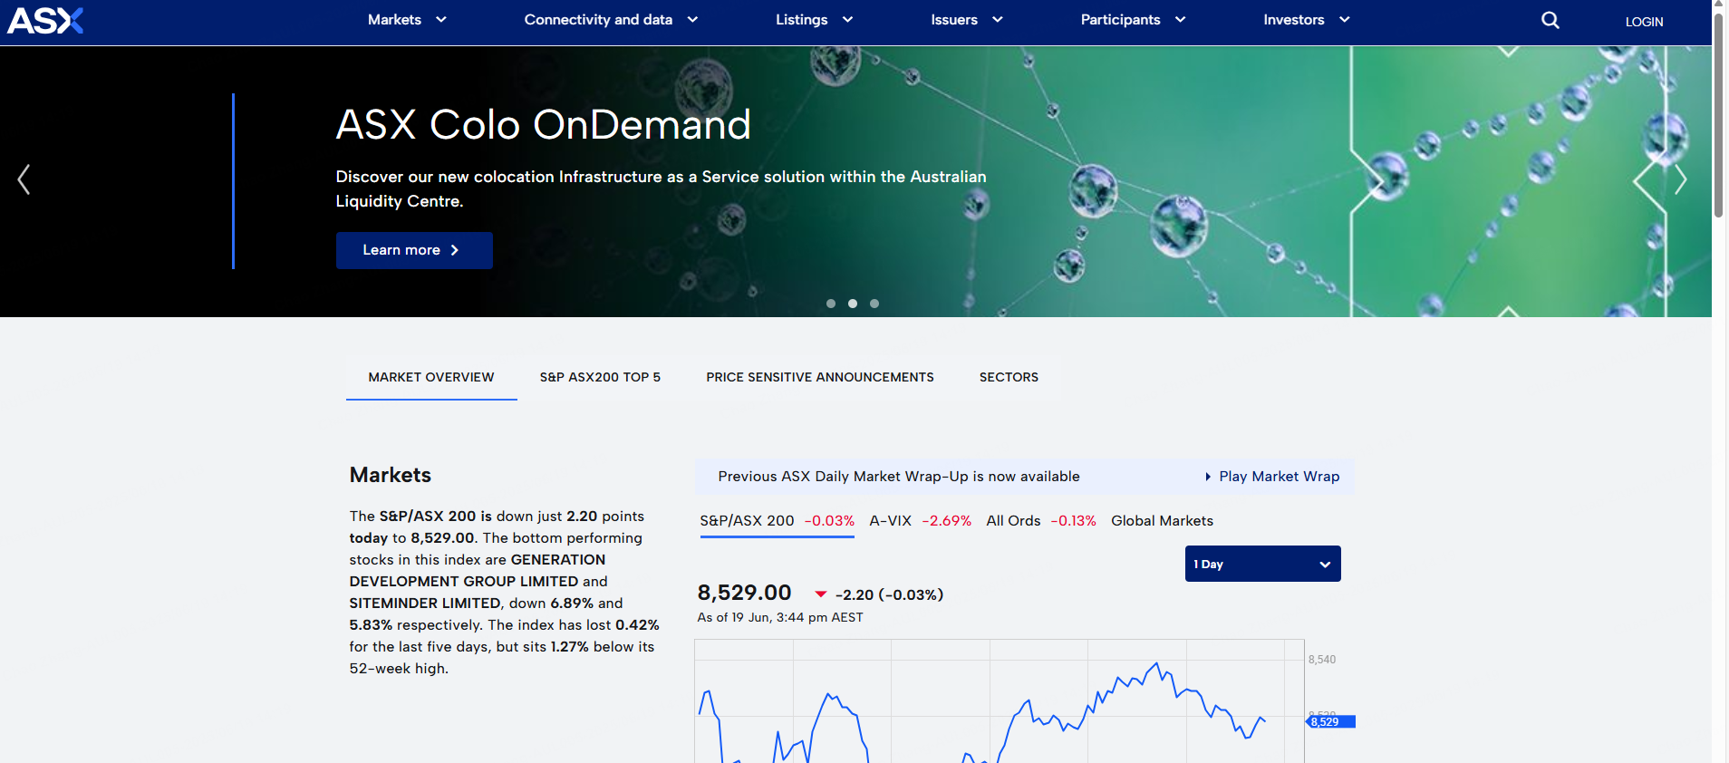The height and width of the screenshot is (763, 1729).
Task: Click the ASX Colo OnDemand heading
Action: (544, 124)
